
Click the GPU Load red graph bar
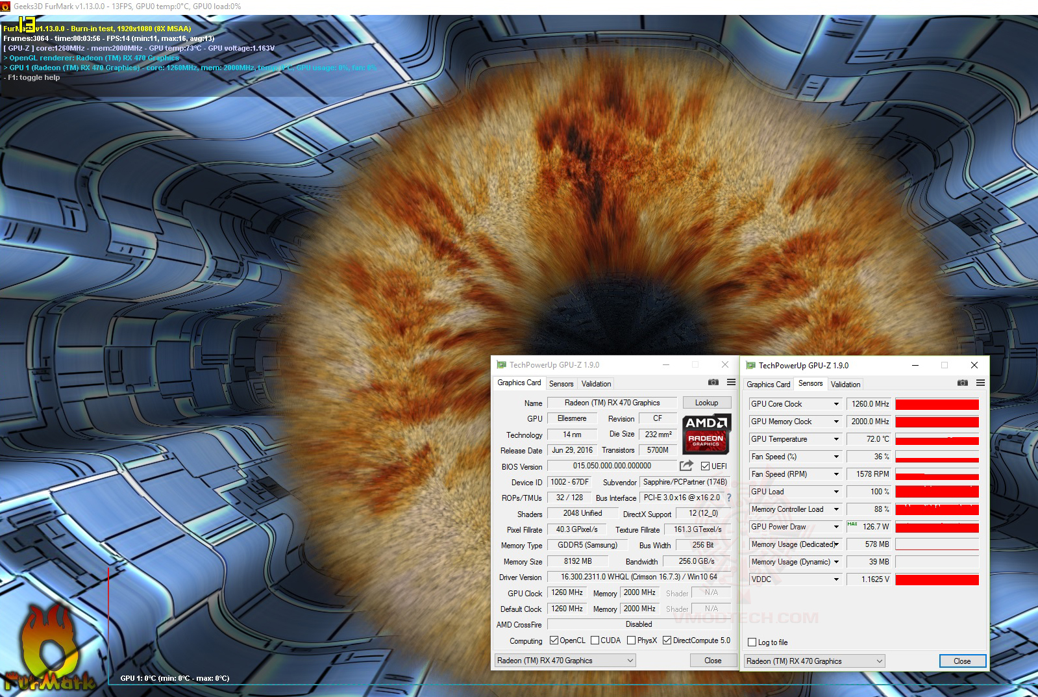pyautogui.click(x=937, y=492)
